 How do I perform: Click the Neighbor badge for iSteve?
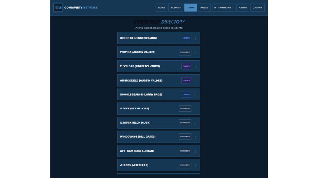point(185,109)
